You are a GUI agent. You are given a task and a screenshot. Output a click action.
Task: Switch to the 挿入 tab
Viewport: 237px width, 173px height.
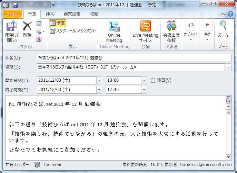(50, 14)
